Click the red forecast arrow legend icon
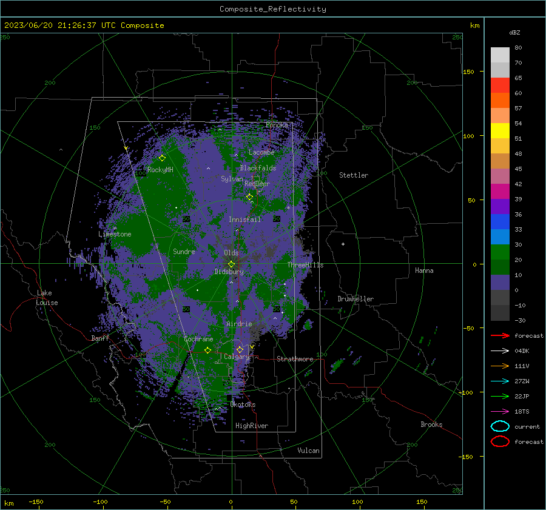 tap(500, 335)
